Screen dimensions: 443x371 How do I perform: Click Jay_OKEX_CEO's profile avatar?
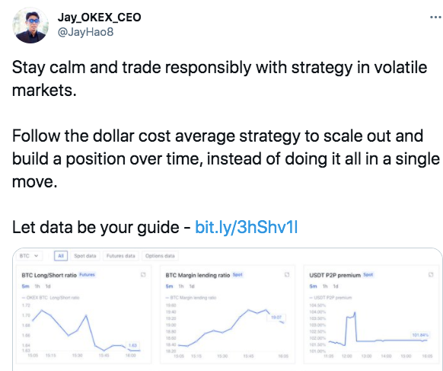[x=30, y=25]
